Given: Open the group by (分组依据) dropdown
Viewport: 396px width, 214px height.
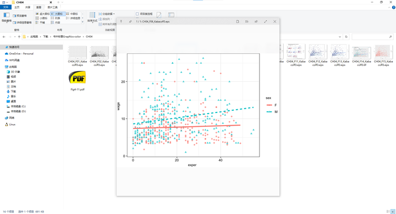Looking at the screenshot, I should [107, 14].
